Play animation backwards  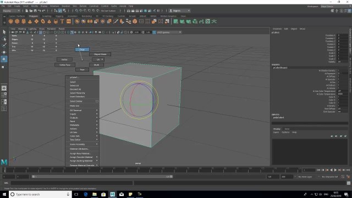[x=331, y=170]
